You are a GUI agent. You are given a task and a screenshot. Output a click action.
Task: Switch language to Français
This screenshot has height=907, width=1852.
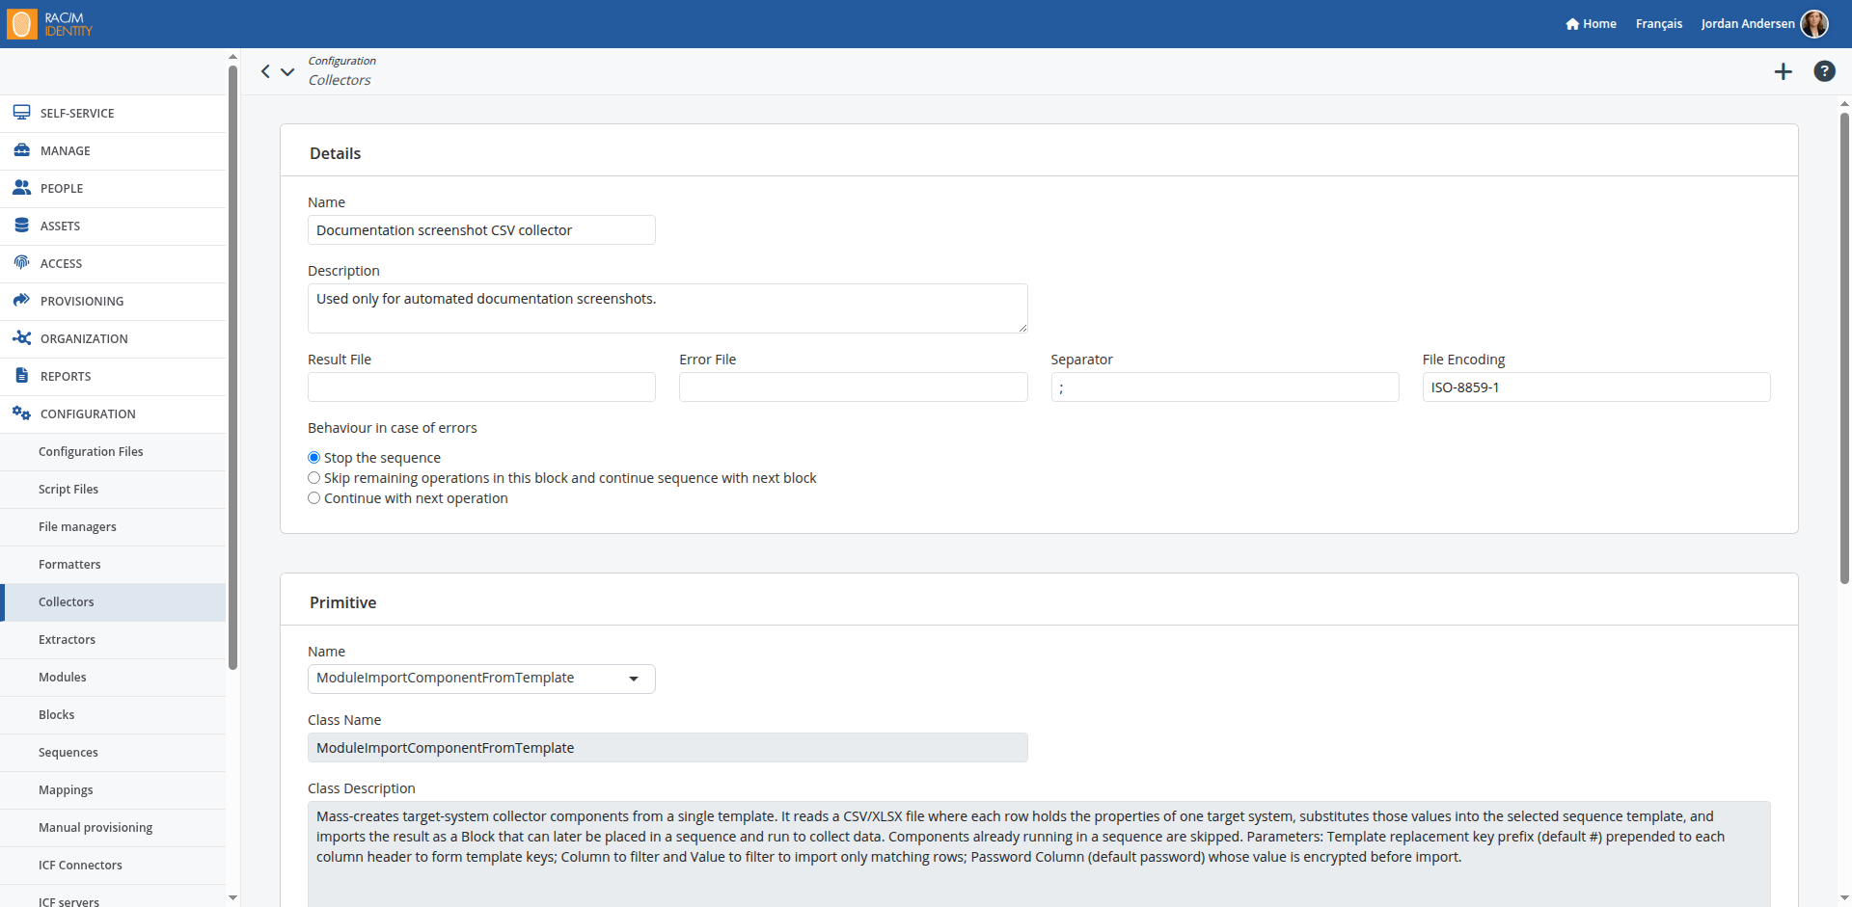pos(1658,24)
